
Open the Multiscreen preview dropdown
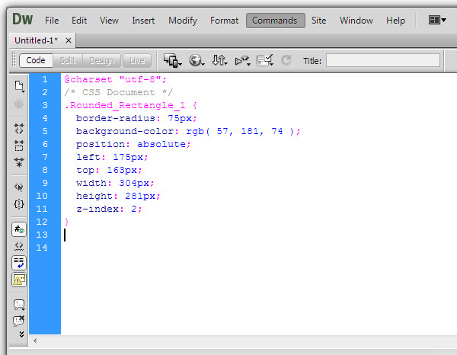pos(172,60)
